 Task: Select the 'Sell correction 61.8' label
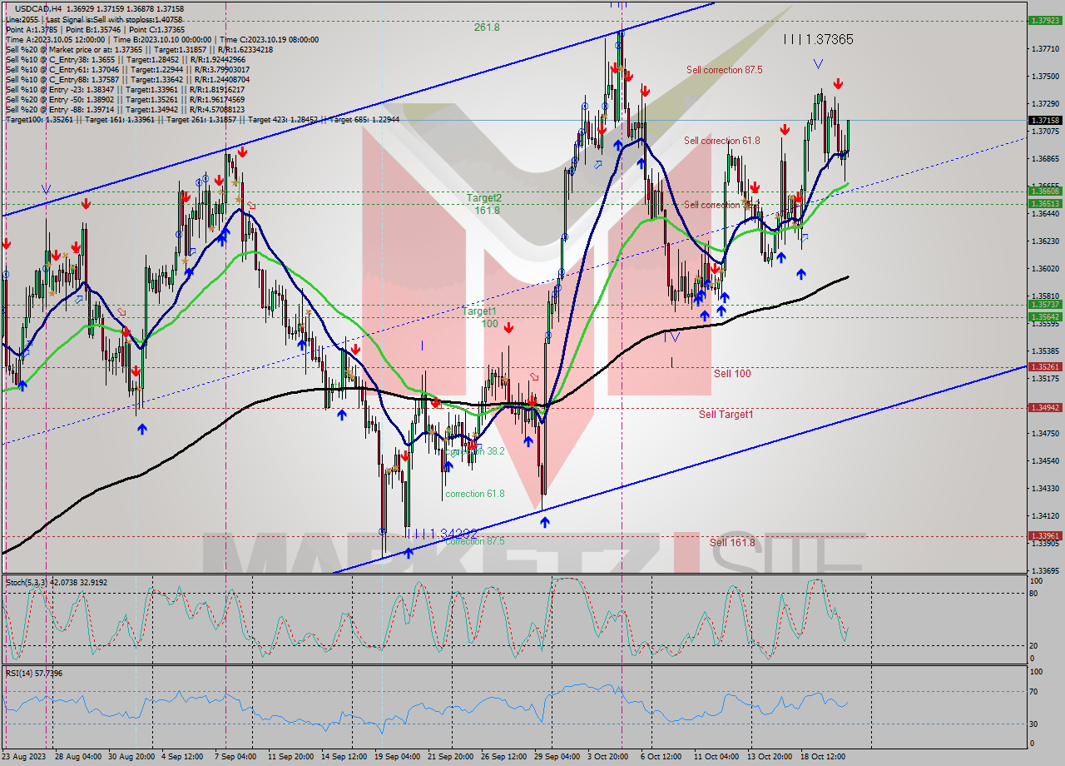(721, 141)
